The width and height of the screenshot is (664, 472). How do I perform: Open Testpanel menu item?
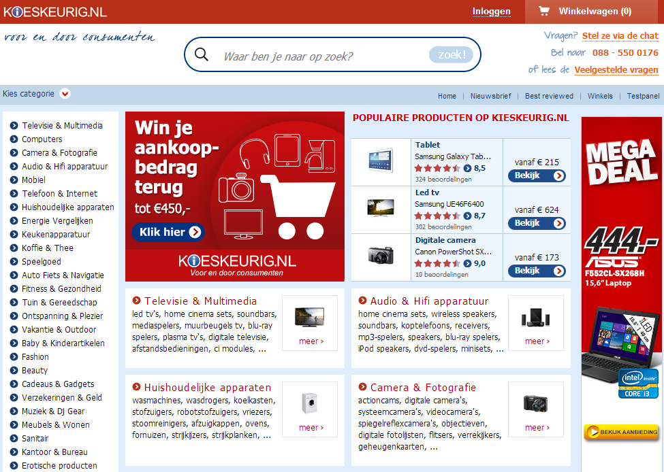(643, 96)
